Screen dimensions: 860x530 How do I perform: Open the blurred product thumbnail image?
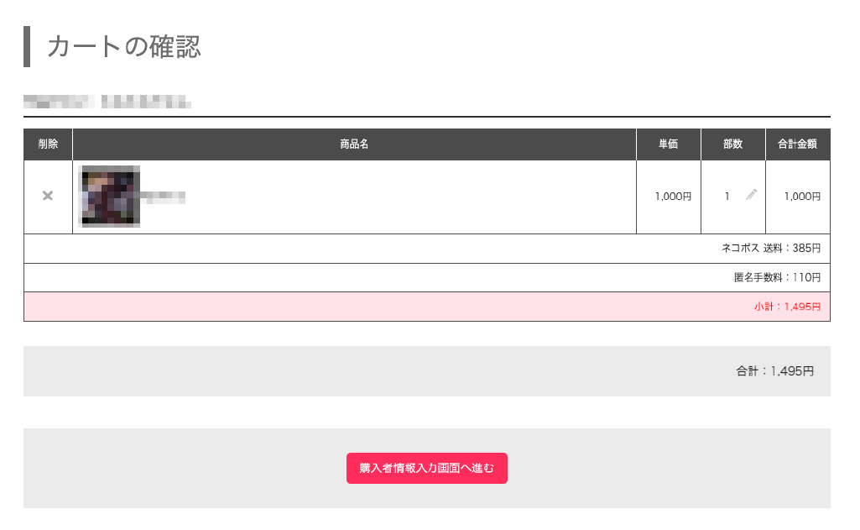110,197
